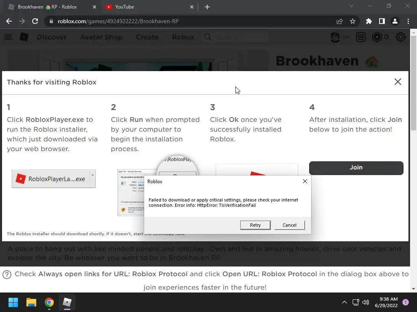Open the Create menu item
Viewport: 417px width, 312px height.
(147, 37)
